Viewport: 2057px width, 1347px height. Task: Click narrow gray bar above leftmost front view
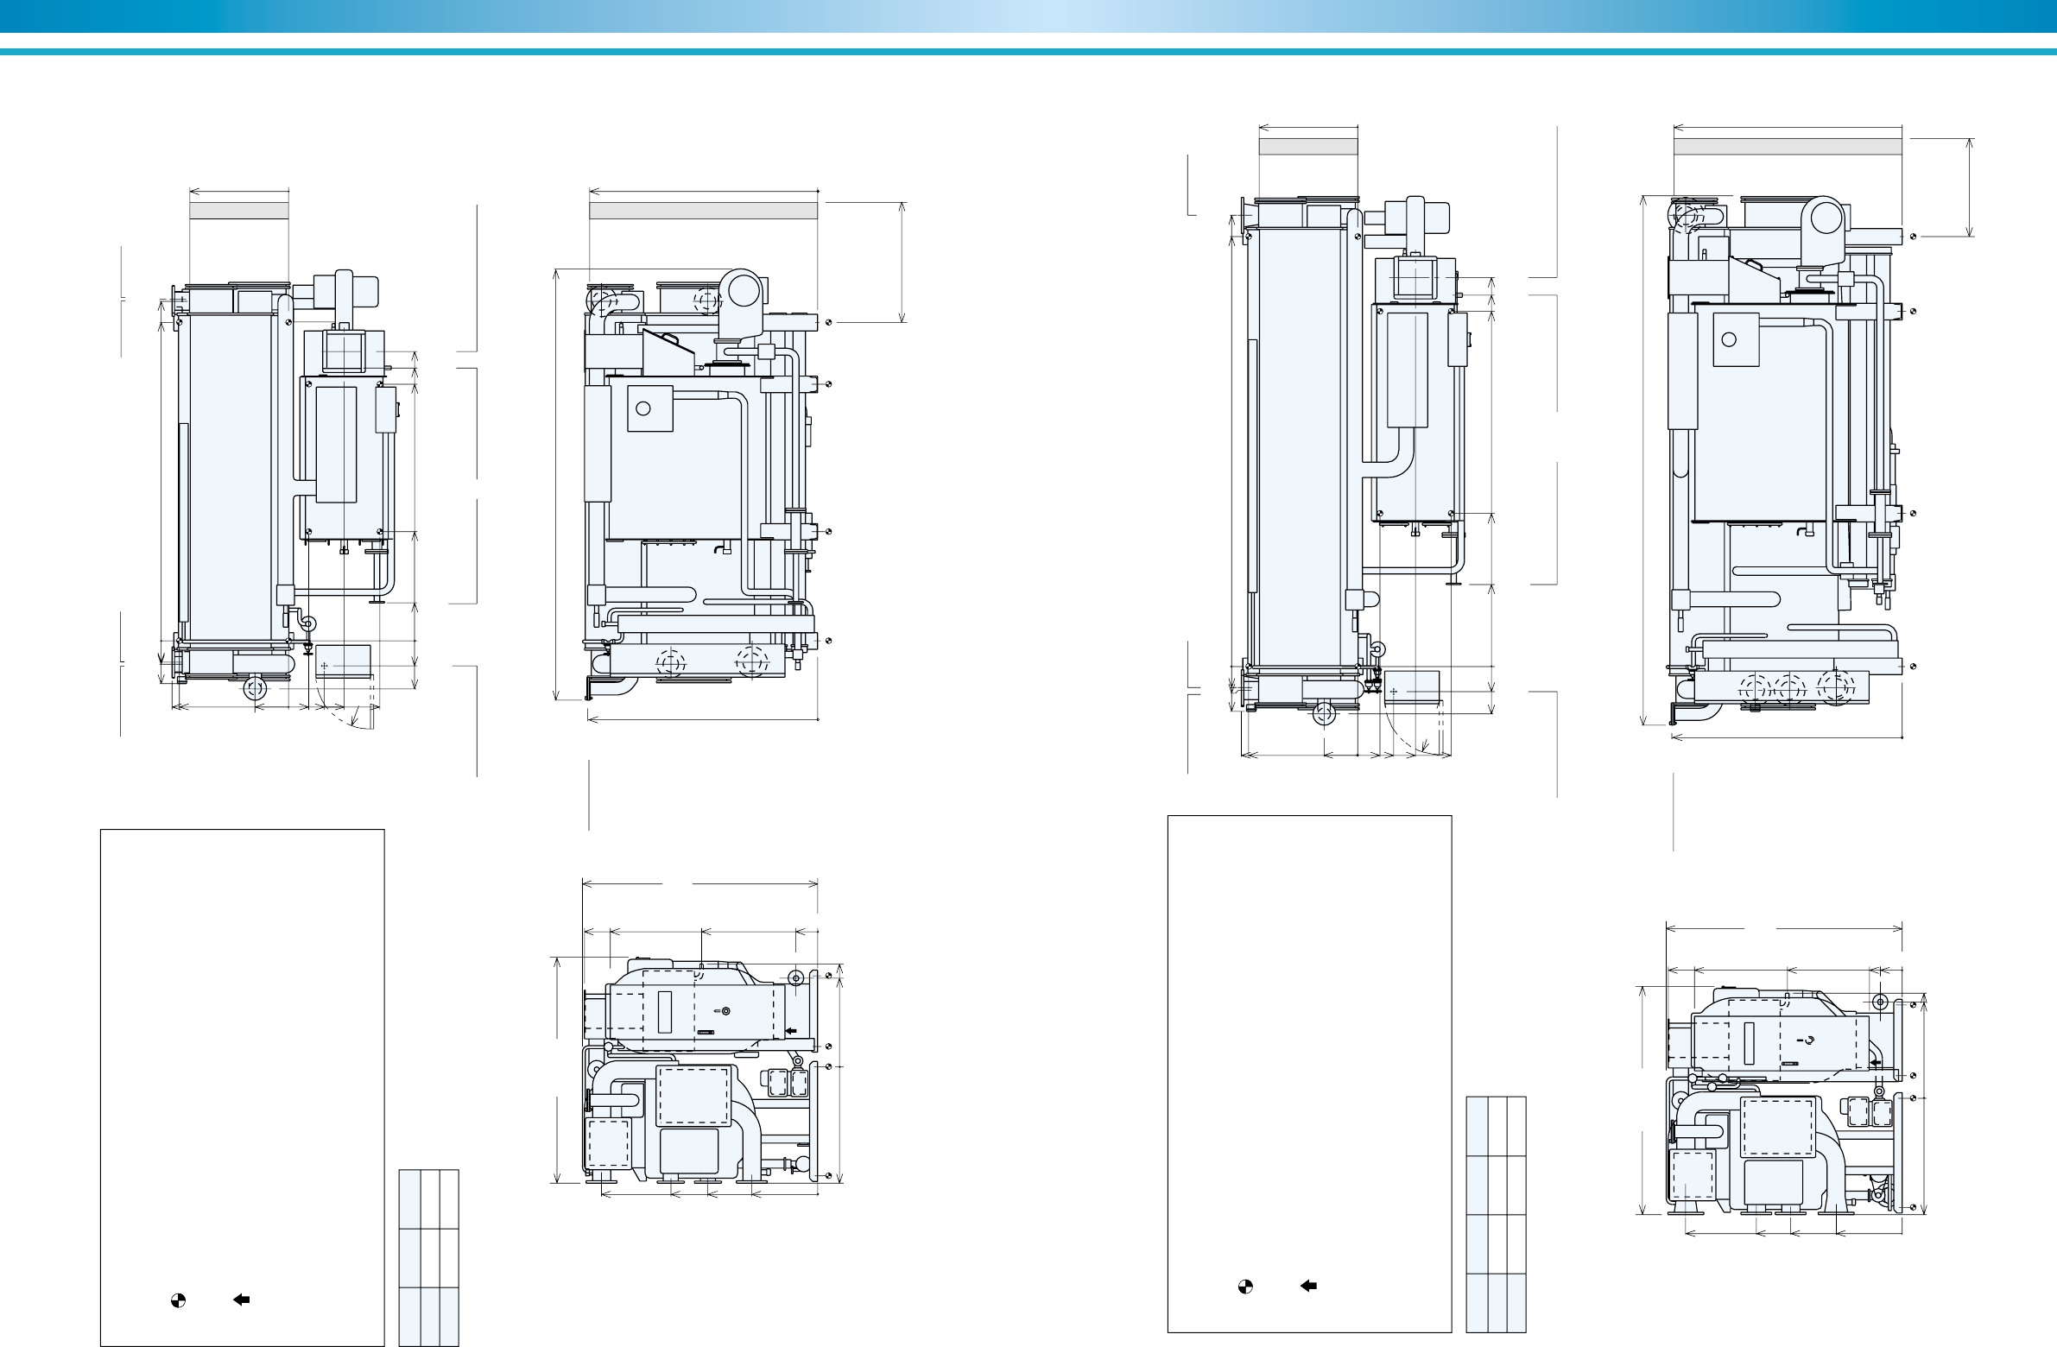point(238,211)
